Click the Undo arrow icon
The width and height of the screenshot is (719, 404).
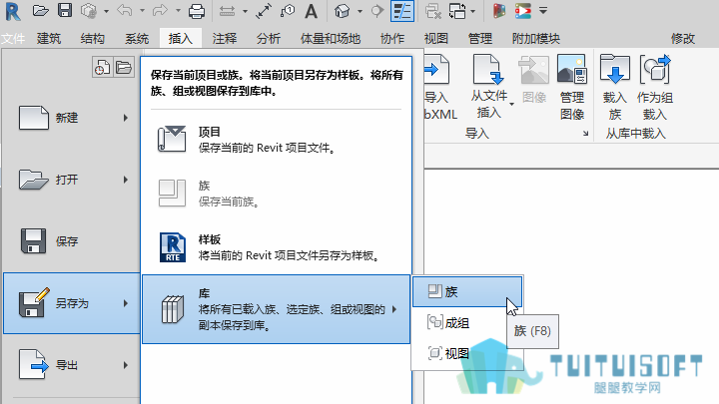pos(125,11)
